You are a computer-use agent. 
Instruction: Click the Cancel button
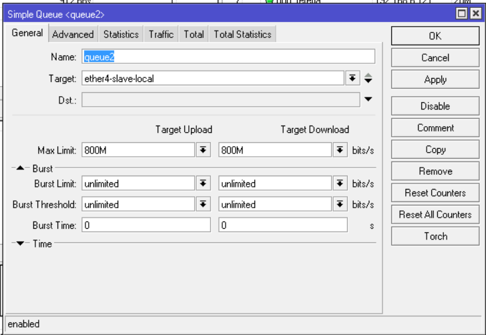tap(435, 57)
